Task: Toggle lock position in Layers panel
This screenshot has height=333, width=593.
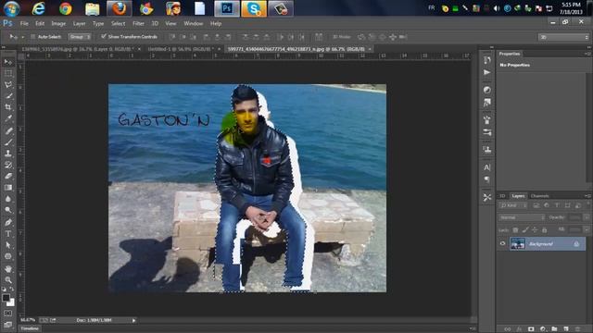Action: point(535,229)
